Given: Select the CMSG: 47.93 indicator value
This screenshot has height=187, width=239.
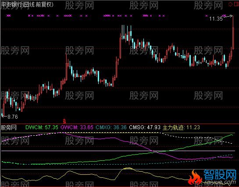Looking at the screenshot, I should pyautogui.click(x=145, y=127).
